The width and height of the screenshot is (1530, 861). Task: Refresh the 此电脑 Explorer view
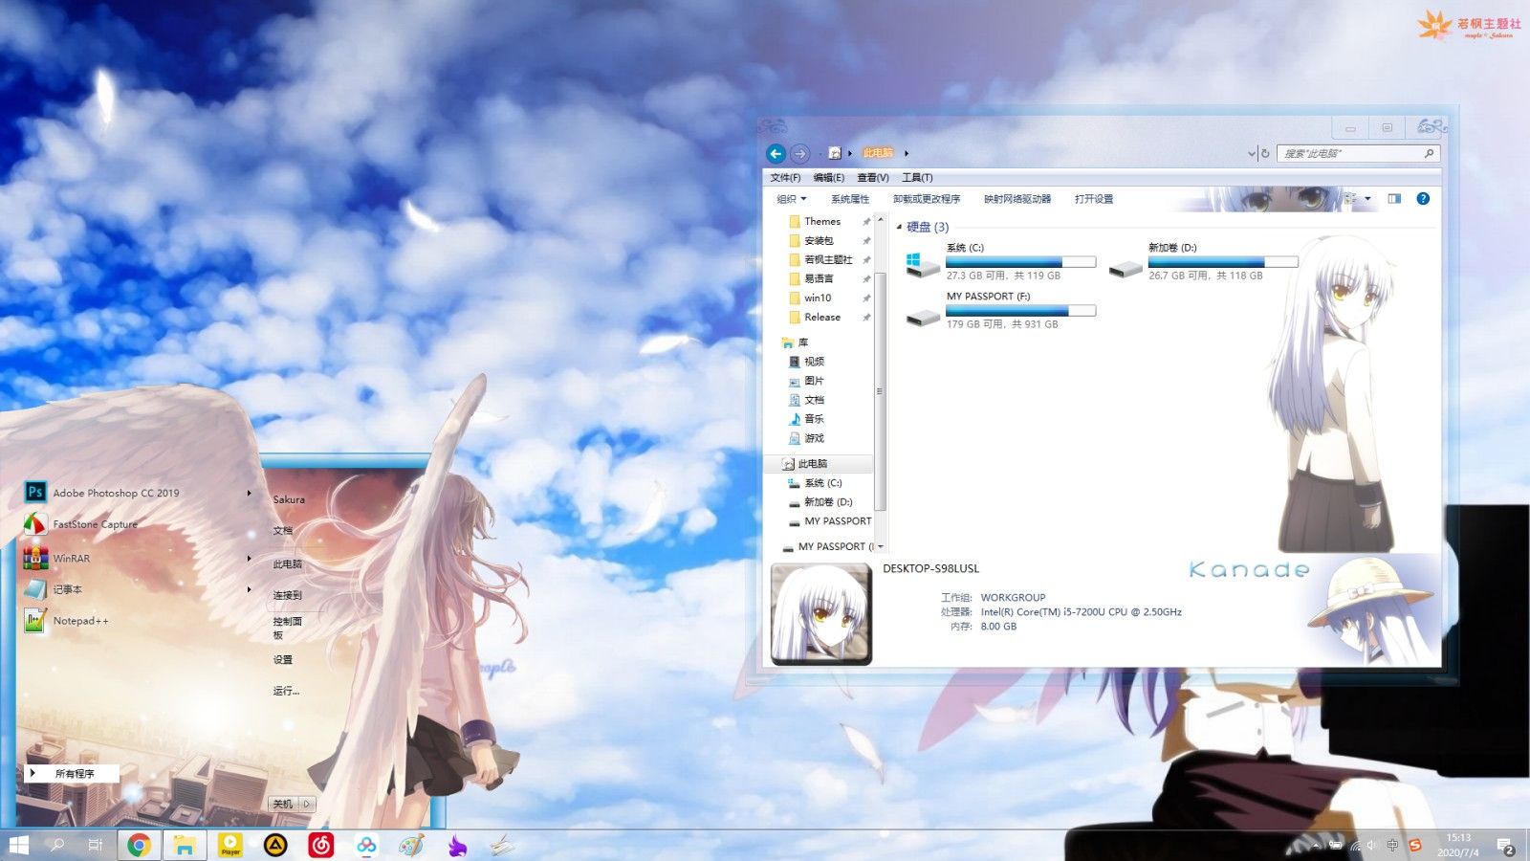[x=1265, y=153]
